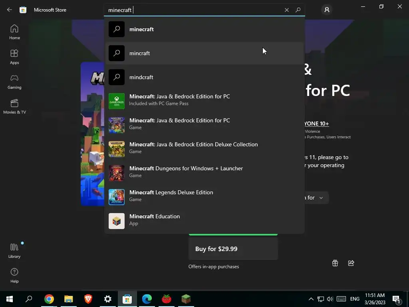The width and height of the screenshot is (409, 307).
Task: Select the 'mincraft' search suggestion
Action: (x=204, y=53)
